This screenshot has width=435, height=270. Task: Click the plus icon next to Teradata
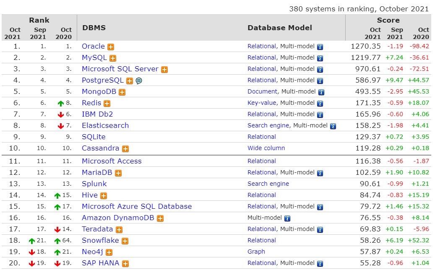[119, 230]
